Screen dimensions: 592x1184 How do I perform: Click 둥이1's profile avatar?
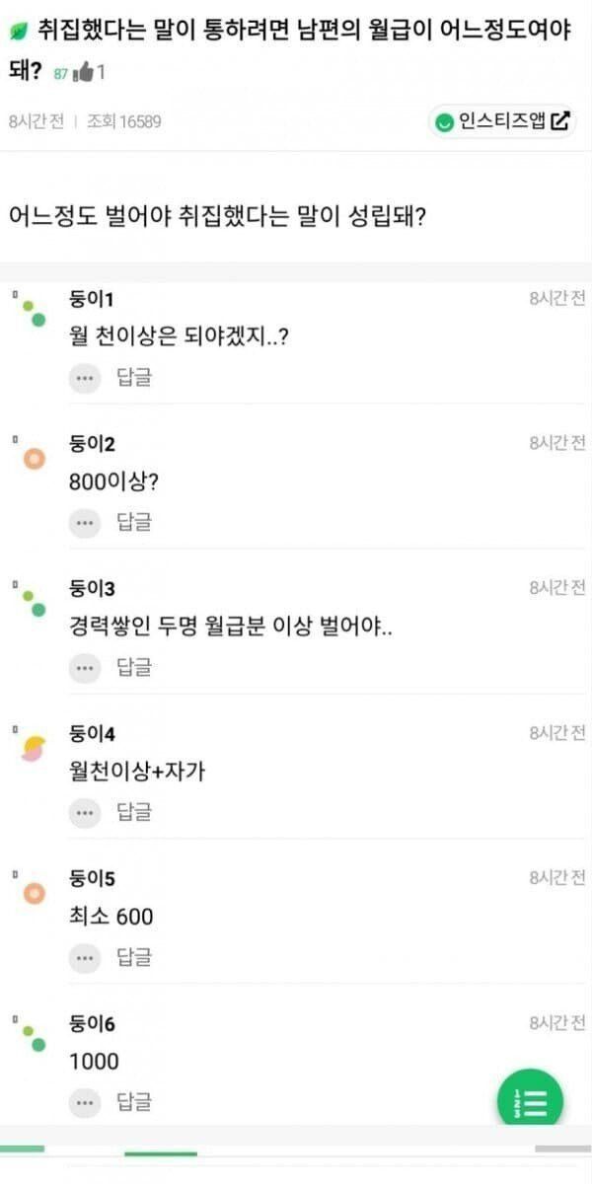point(35,312)
